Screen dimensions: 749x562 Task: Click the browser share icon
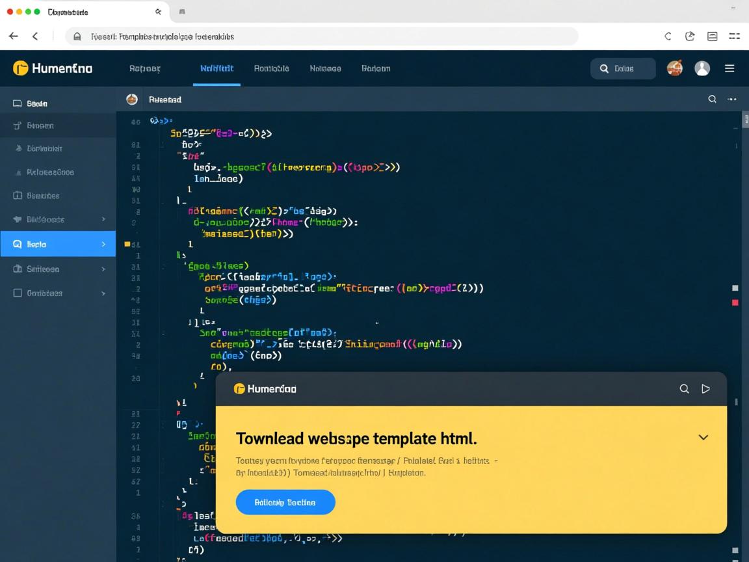click(x=690, y=36)
